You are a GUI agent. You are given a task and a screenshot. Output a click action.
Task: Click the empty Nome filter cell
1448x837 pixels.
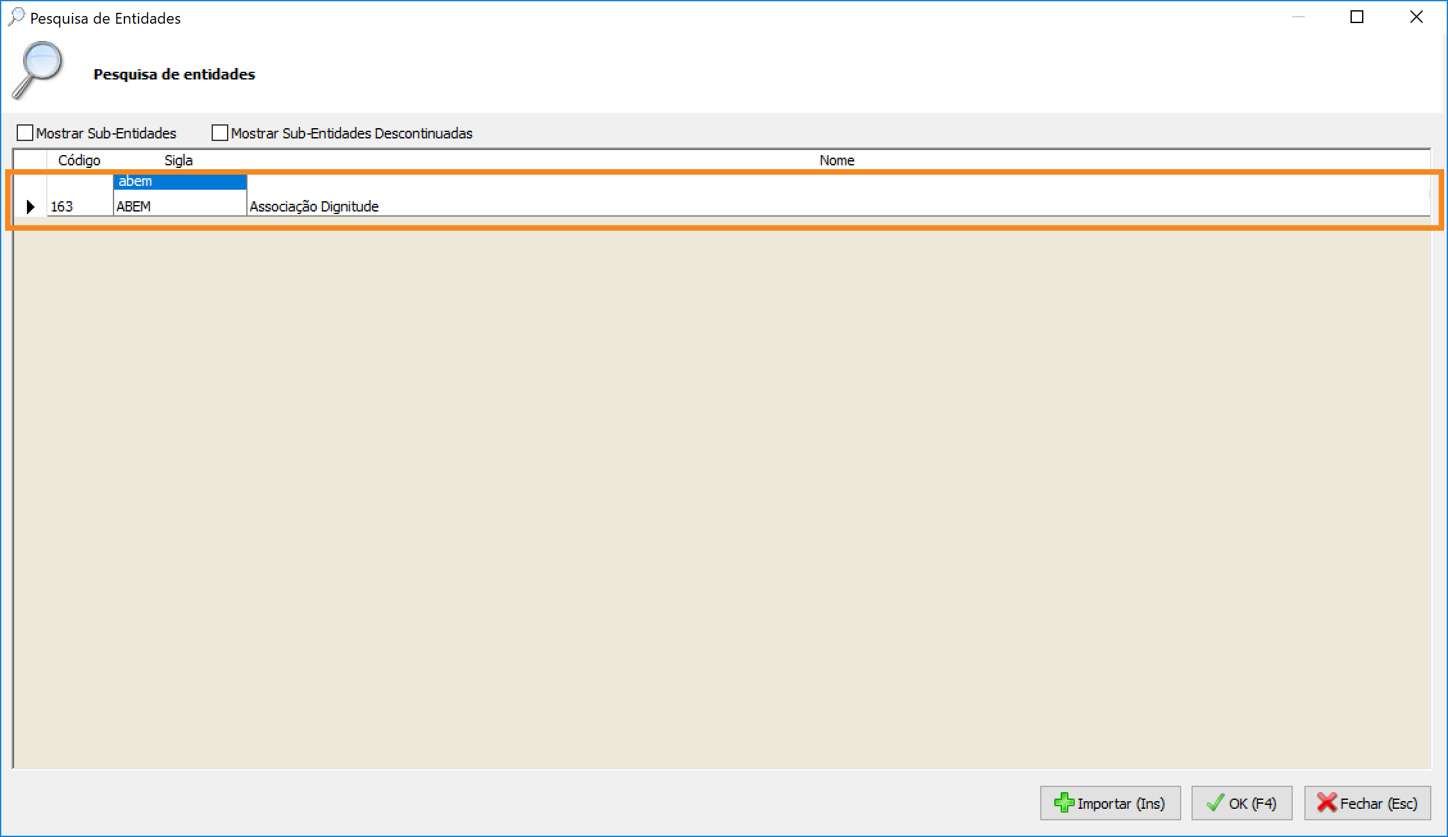coord(834,182)
